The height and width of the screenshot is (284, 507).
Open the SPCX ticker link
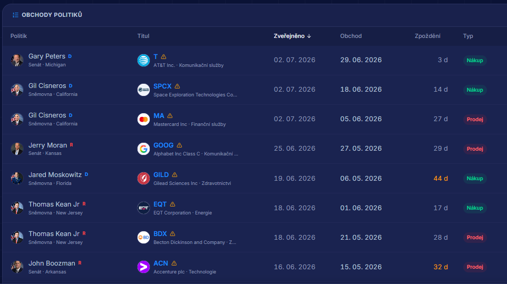(162, 86)
